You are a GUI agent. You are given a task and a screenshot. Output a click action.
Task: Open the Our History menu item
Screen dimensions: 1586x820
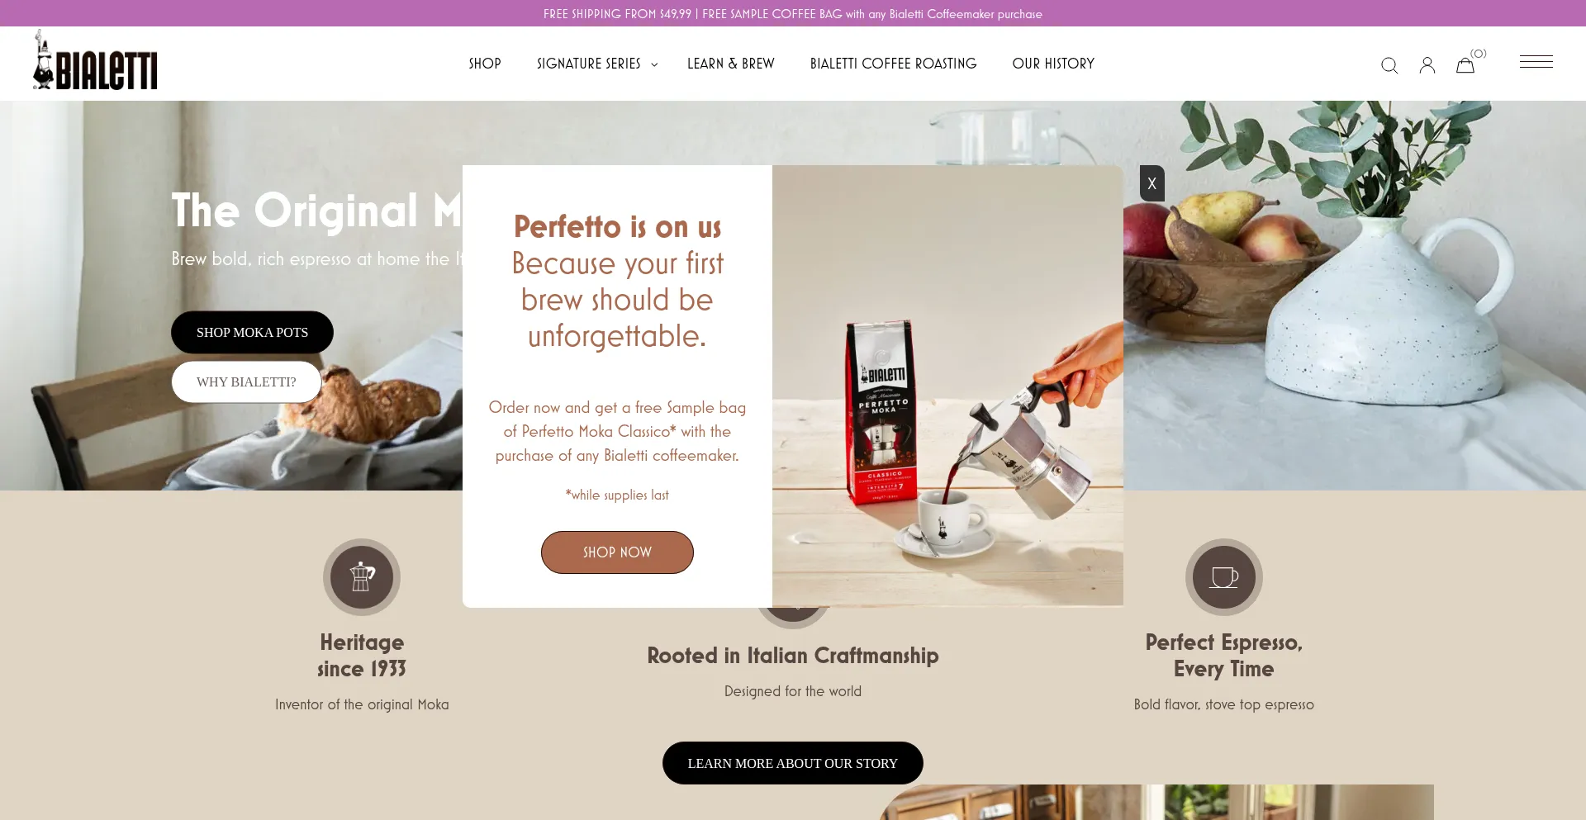1053,64
